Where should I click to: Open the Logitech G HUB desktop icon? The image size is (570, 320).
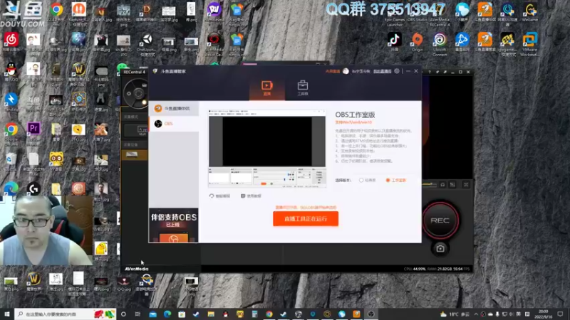click(33, 188)
